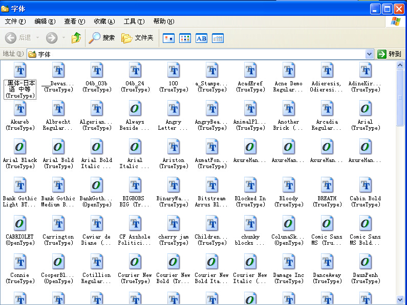This screenshot has width=407, height=305.
Task: Click the green Forward arrow button
Action: (x=51, y=38)
